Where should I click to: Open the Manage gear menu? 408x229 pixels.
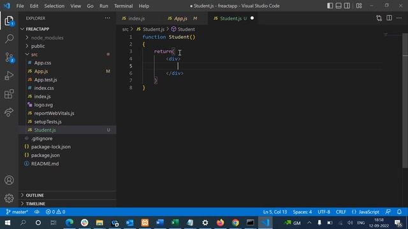point(9,198)
